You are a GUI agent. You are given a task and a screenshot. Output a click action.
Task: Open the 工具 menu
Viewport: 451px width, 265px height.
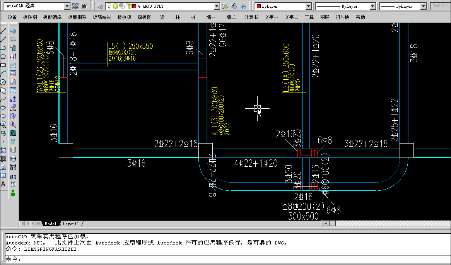pos(309,17)
